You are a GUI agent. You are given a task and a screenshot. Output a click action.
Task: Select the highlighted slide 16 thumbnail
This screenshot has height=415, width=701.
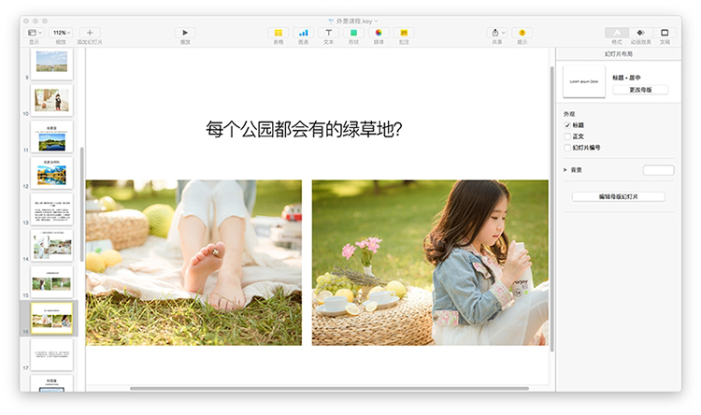click(51, 318)
